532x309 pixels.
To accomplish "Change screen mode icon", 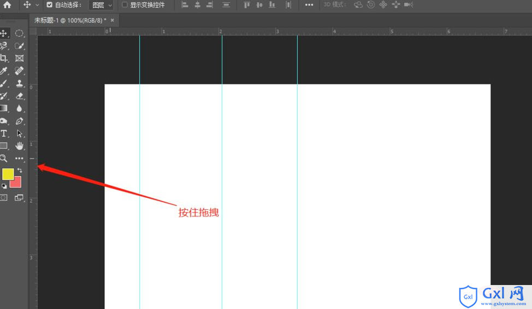I will (x=19, y=198).
